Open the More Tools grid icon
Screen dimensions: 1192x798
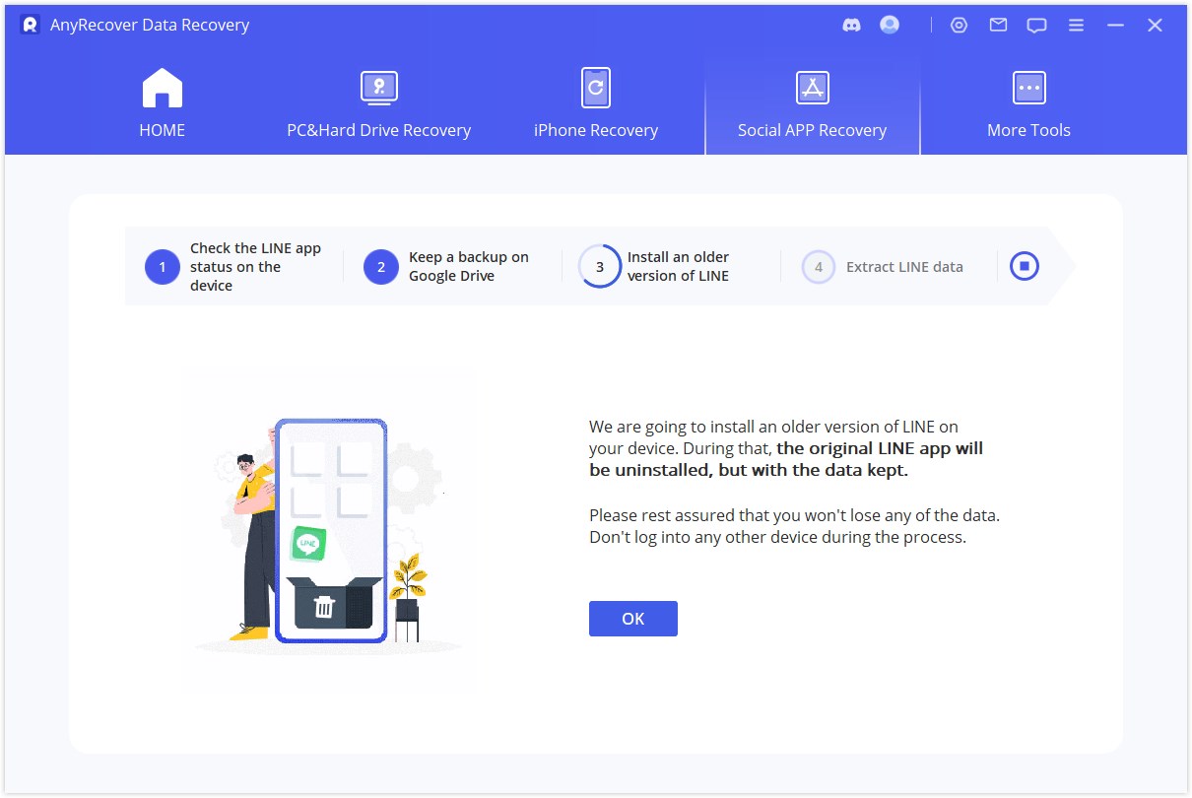click(1028, 87)
